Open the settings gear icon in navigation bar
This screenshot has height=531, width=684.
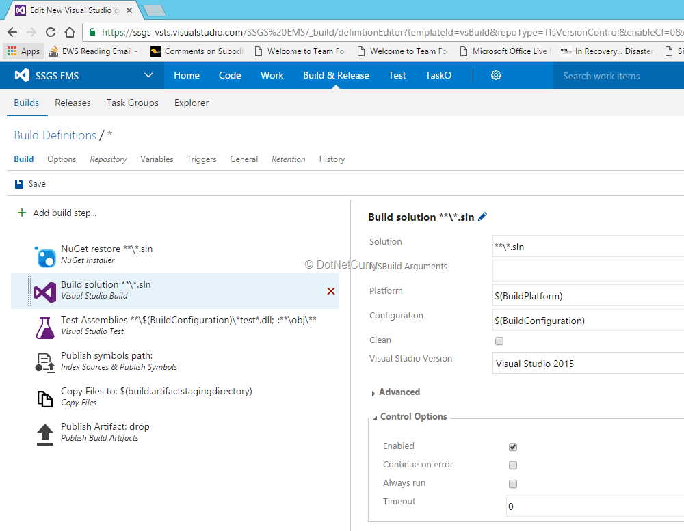point(496,75)
